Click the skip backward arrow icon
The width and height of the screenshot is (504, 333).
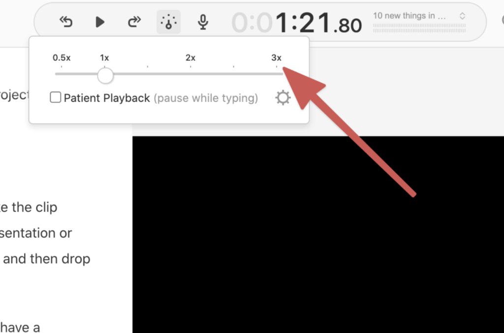(66, 22)
